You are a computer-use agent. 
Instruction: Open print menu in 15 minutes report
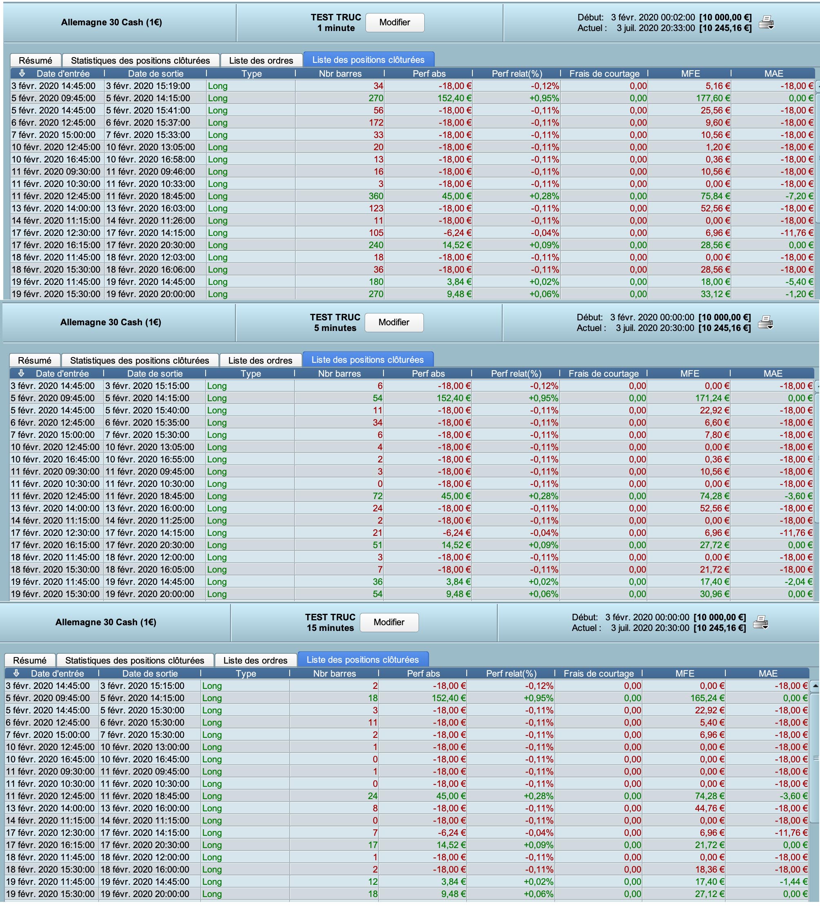point(760,622)
